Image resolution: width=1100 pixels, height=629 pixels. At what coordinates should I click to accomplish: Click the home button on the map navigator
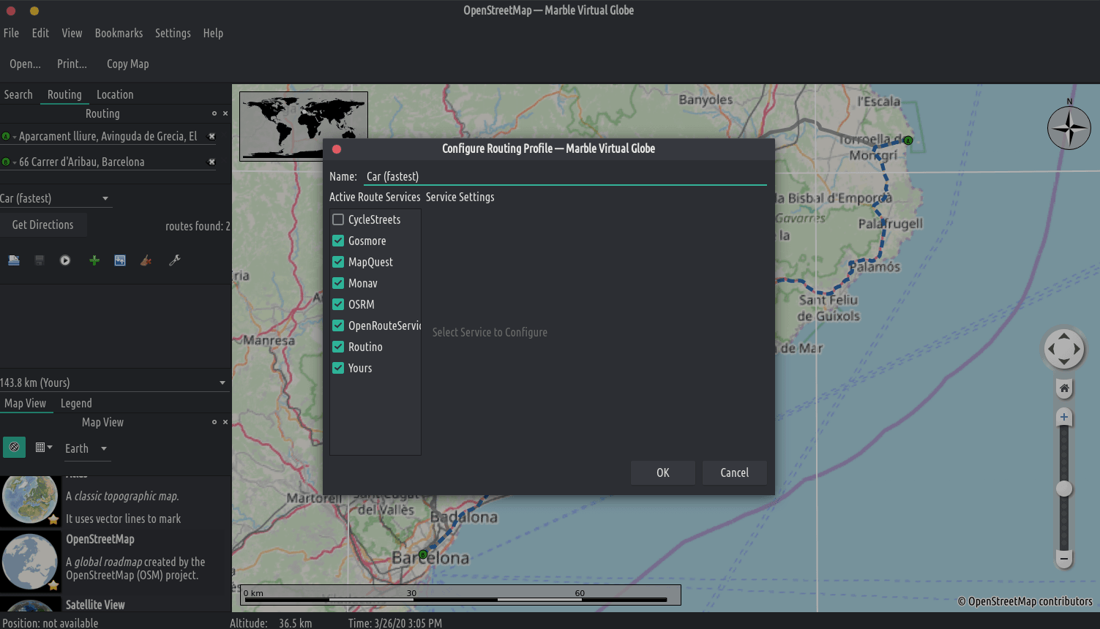(x=1064, y=388)
